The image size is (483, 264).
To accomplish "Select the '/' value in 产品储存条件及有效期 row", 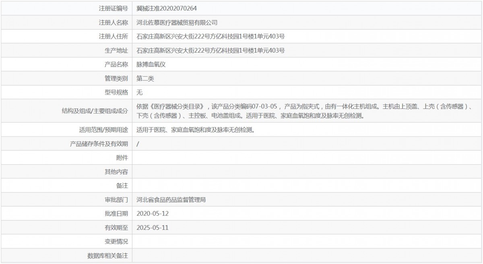I will click(138, 144).
